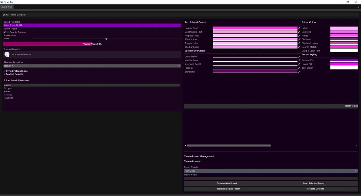Open the Saved Presets dropdown
The height and width of the screenshot is (196, 361).
271,171
